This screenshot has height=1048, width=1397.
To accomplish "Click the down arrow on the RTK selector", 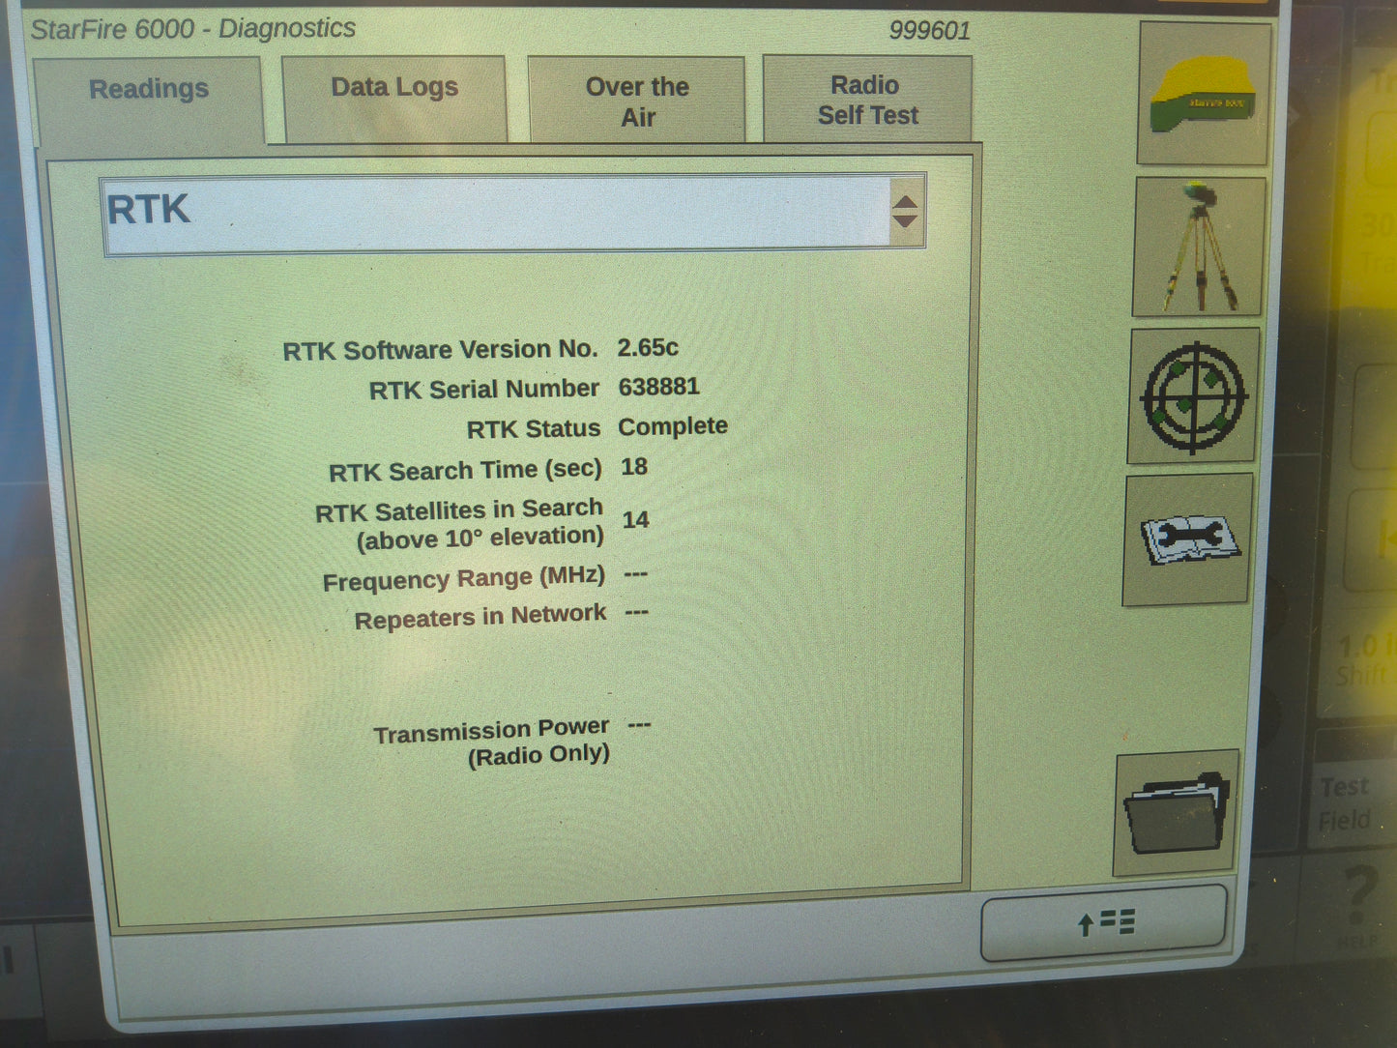I will coord(905,221).
